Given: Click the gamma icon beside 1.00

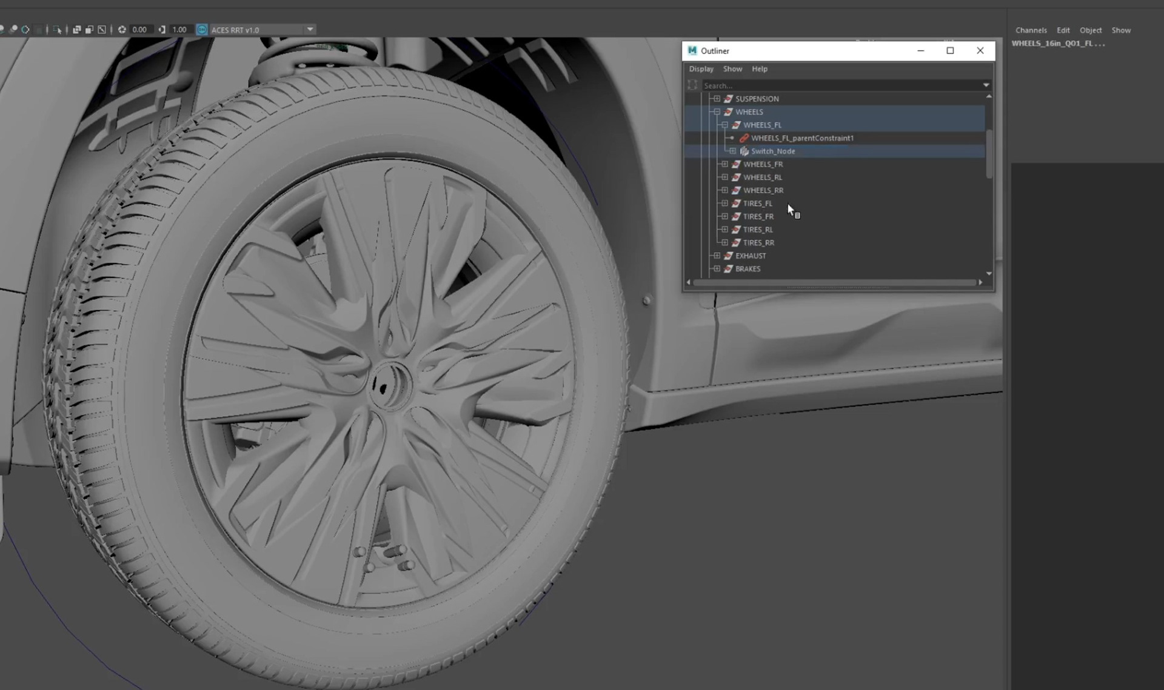Looking at the screenshot, I should pyautogui.click(x=162, y=30).
